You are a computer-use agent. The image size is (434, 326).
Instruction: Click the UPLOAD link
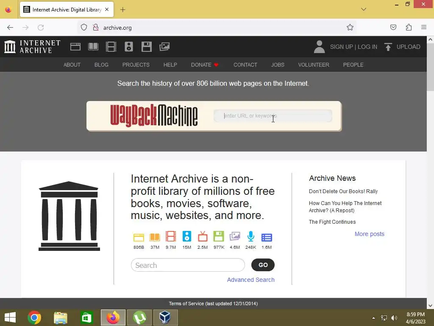tap(408, 47)
